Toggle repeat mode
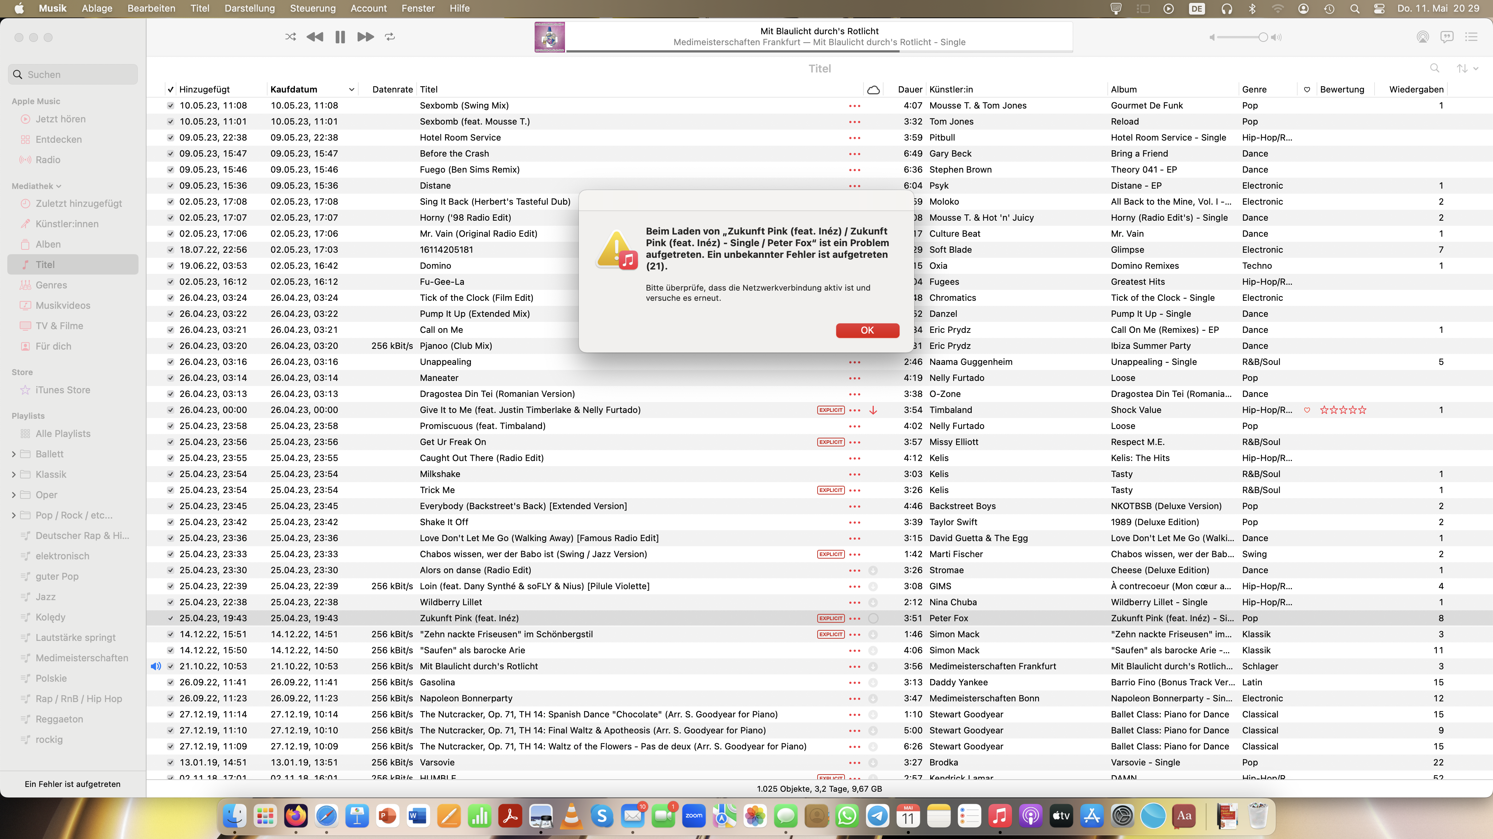 point(390,36)
